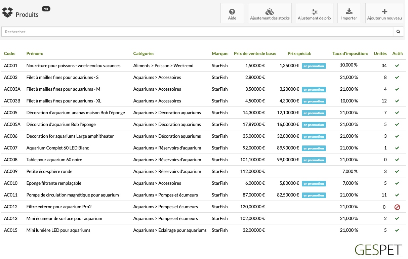Toggle the red inactive icon for AC012
The image size is (408, 259).
click(x=397, y=207)
